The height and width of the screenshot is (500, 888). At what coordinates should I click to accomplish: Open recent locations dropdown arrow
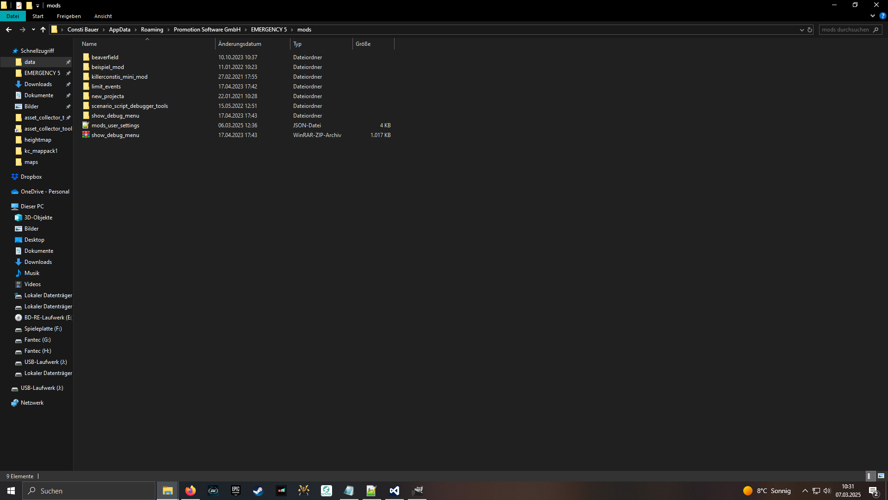click(33, 30)
